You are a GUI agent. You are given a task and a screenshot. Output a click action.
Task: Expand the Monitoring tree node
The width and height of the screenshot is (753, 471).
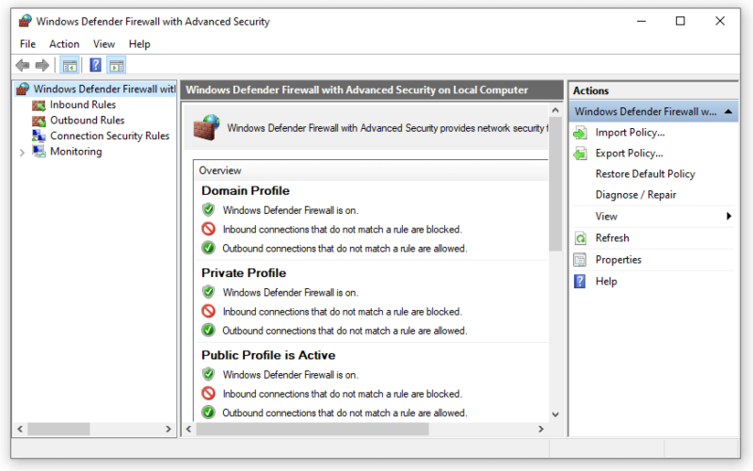click(22, 153)
